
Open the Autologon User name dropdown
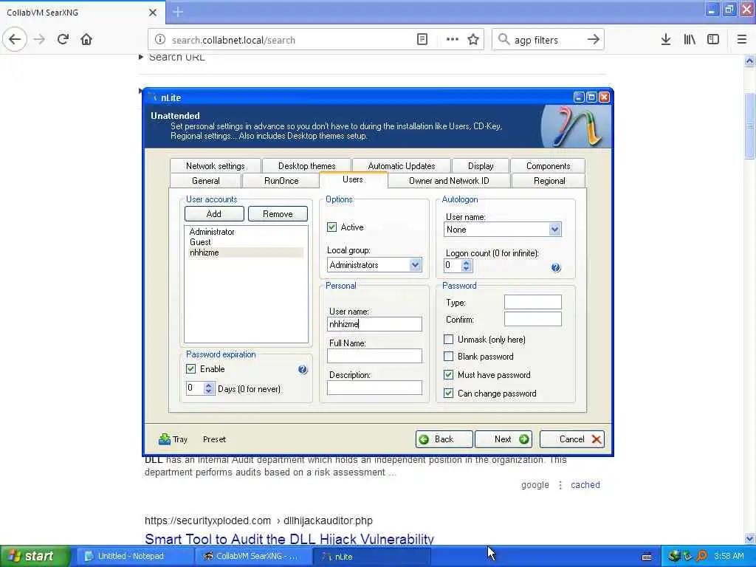click(555, 230)
